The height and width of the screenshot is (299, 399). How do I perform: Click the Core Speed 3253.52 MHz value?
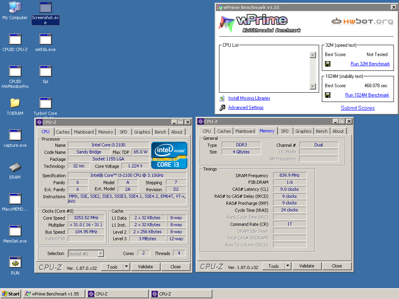tap(86, 218)
